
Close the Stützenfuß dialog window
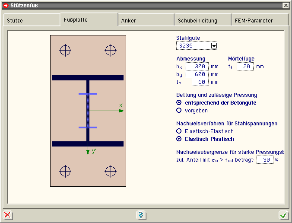click(286, 5)
